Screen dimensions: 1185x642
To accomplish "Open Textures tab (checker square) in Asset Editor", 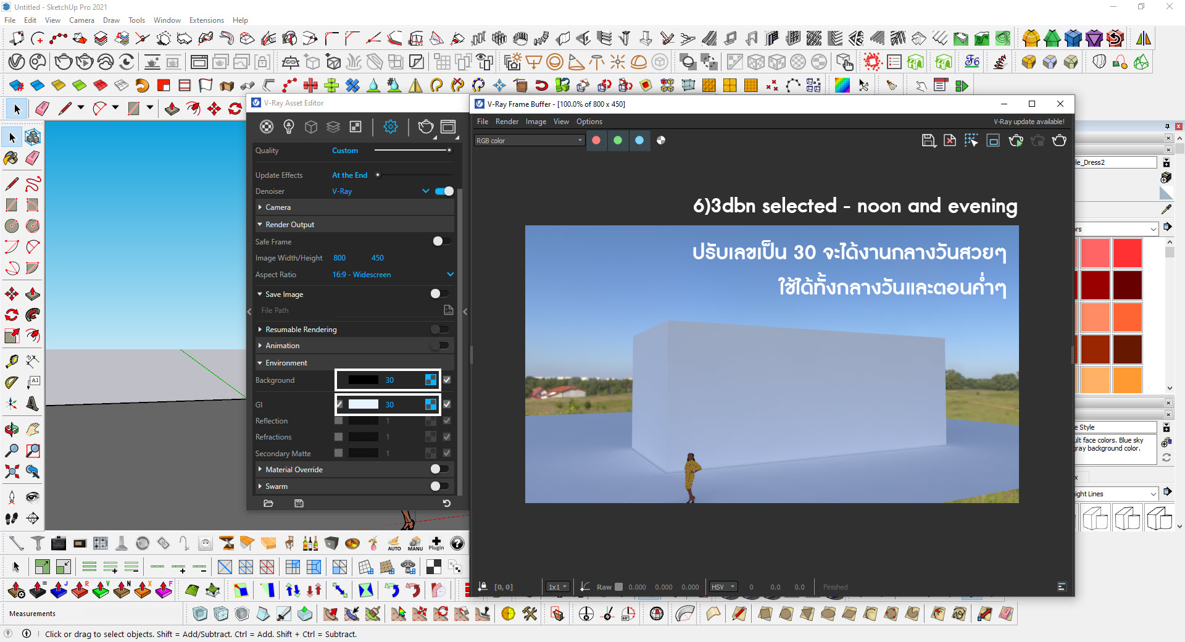I will 355,127.
